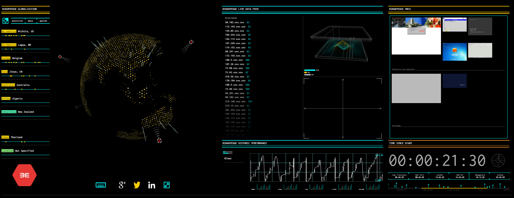Select feed row 216.59.xxx.xxx
The width and height of the screenshot is (514, 198).
pyautogui.click(x=237, y=77)
